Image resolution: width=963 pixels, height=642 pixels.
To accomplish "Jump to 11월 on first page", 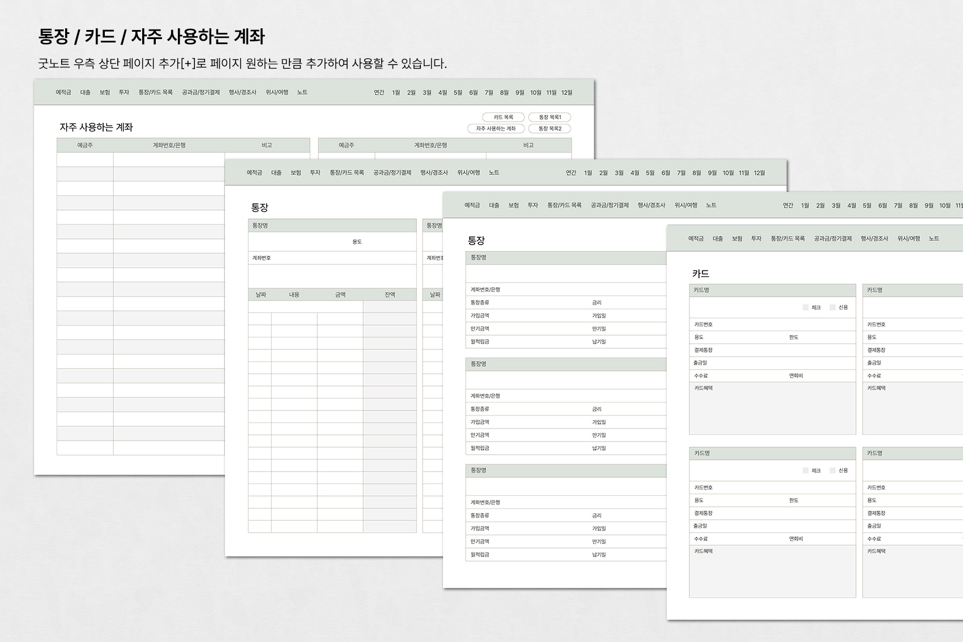I will point(552,93).
